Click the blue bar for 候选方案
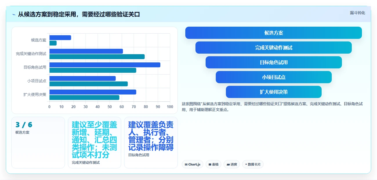 click(x=60, y=38)
